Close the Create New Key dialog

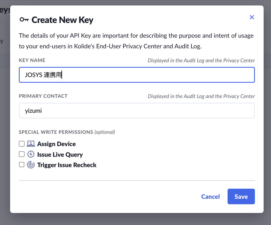pyautogui.click(x=252, y=17)
